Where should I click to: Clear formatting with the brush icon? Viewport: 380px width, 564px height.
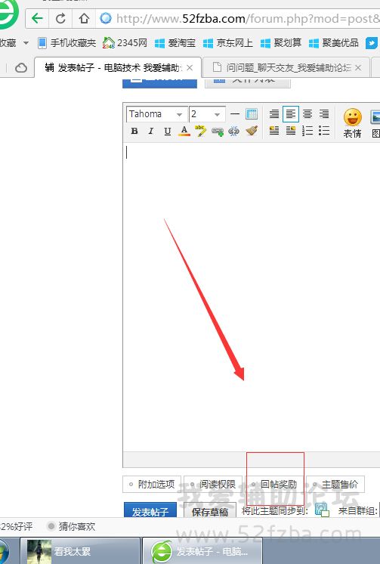(252, 131)
